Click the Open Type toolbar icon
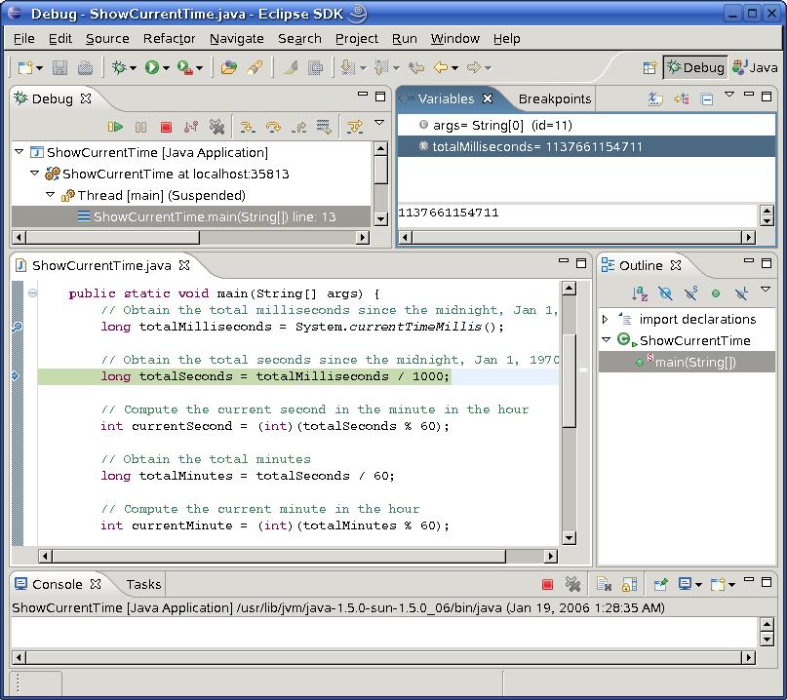The height and width of the screenshot is (700, 787). click(x=229, y=67)
